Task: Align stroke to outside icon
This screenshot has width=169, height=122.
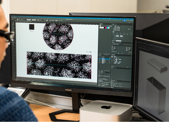Action: click(x=119, y=30)
